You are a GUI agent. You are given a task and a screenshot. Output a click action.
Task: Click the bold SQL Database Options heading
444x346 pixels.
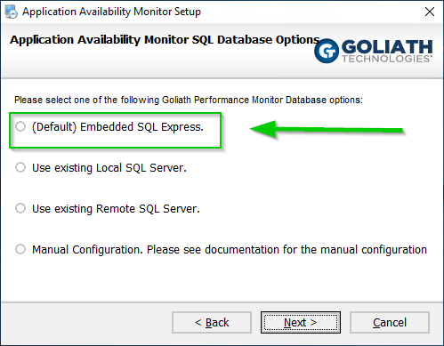[165, 40]
